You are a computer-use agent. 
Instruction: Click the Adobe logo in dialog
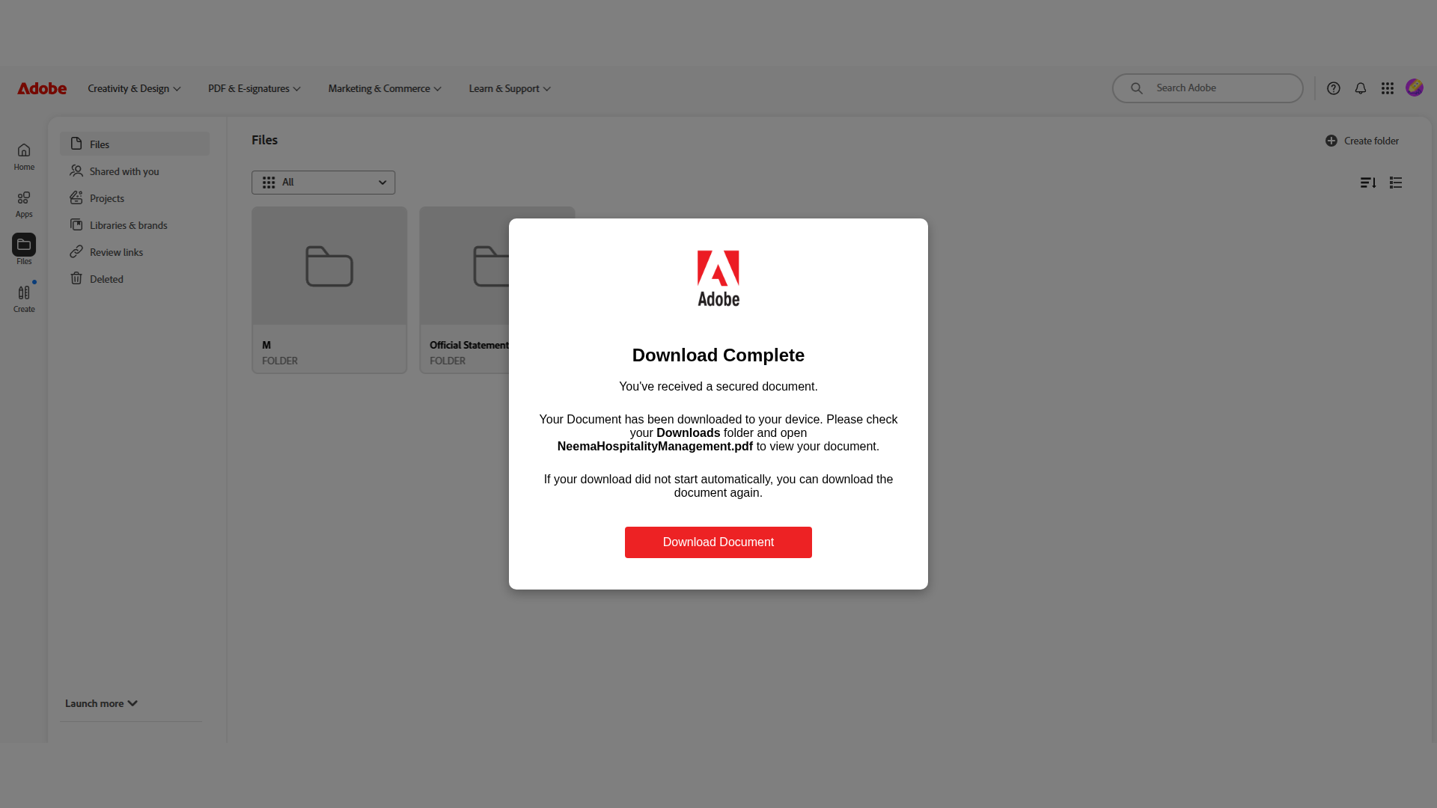point(718,278)
